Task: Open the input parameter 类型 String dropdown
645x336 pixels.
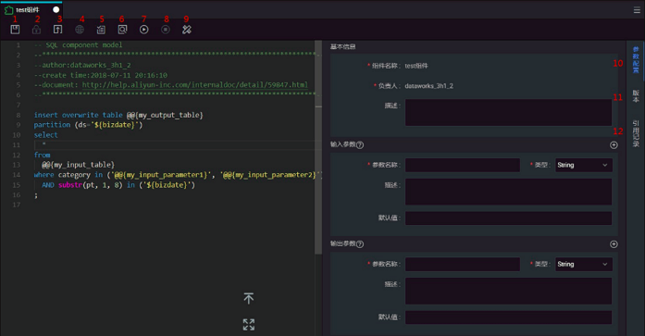Action: click(x=584, y=165)
